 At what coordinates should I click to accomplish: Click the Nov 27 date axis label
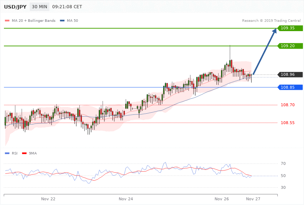pos(253,199)
